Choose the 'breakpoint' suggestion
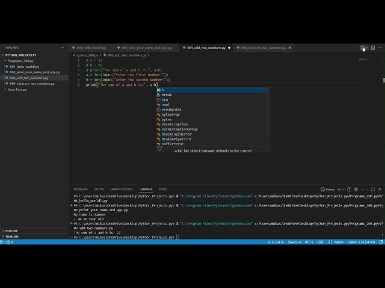Viewport: 385px width, 288px height. pyautogui.click(x=212, y=109)
